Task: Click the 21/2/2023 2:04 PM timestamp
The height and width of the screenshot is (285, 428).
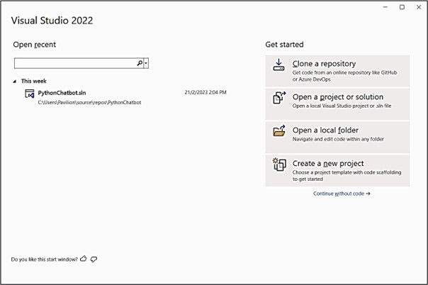Action: click(205, 93)
